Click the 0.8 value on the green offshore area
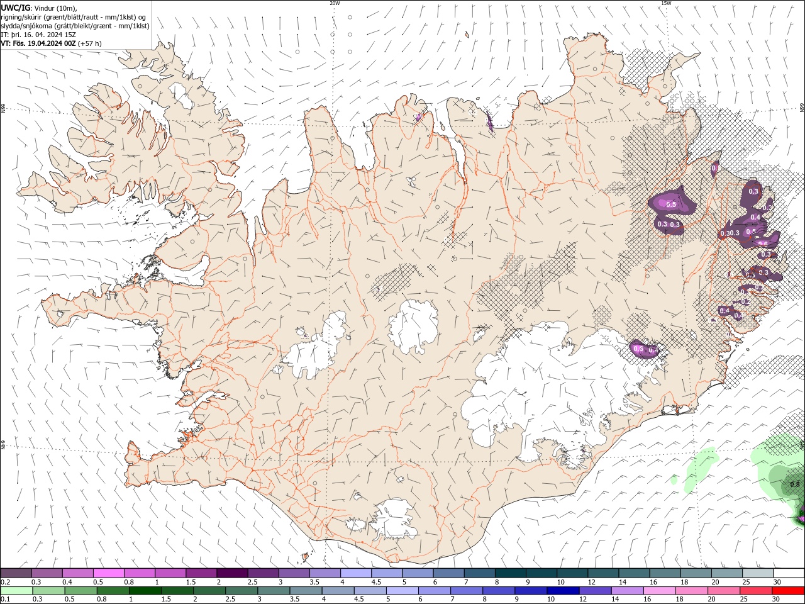Viewport: 805px width, 604px height. pyautogui.click(x=794, y=484)
